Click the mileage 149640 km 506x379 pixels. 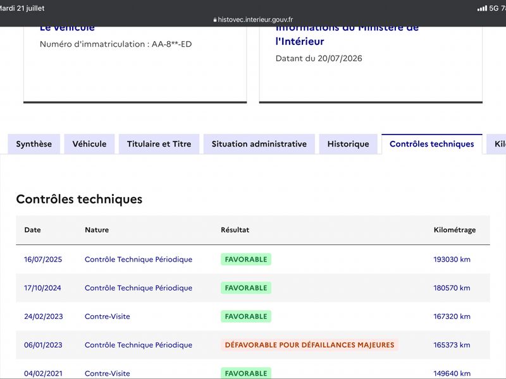pyautogui.click(x=452, y=373)
